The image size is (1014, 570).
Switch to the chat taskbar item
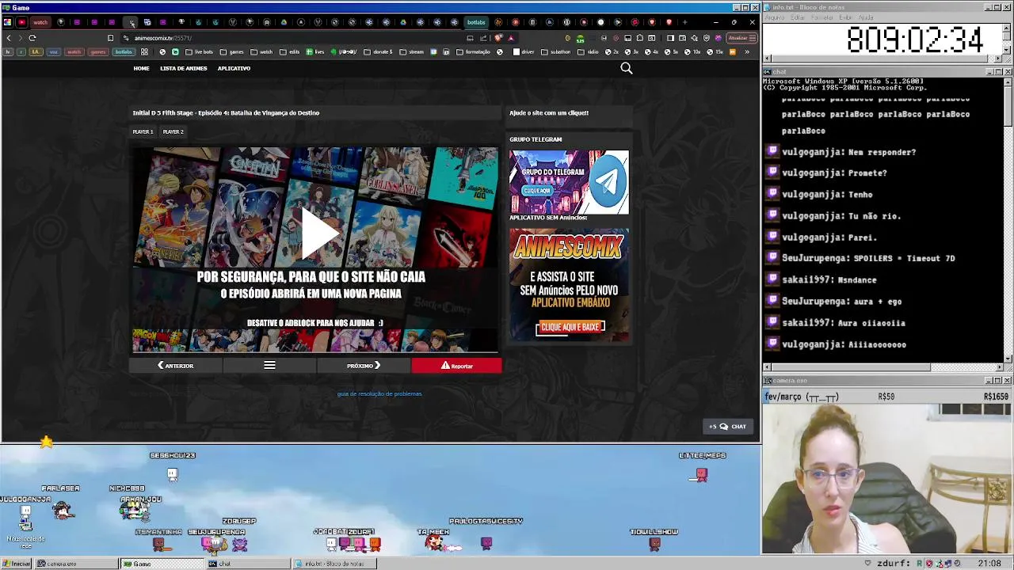(x=248, y=564)
